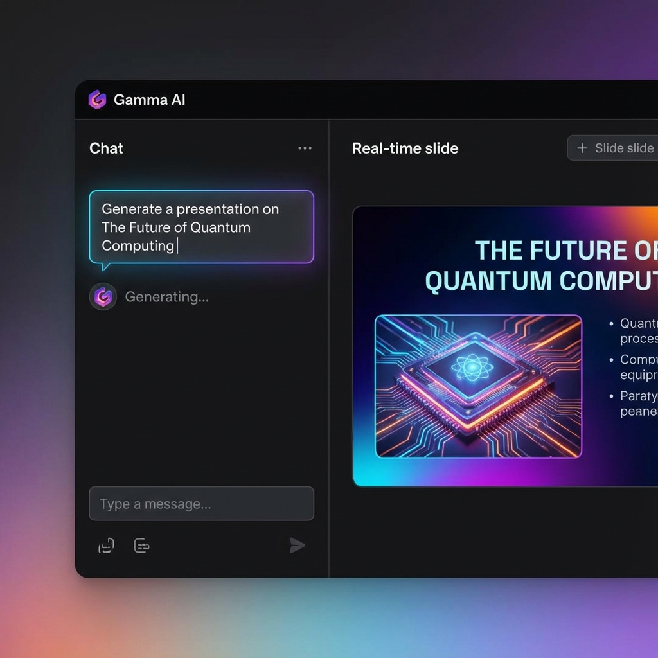Select the quantum computing prompt bubble
This screenshot has width=658, height=658.
click(x=201, y=227)
